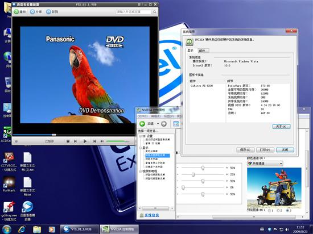Click the volume icon in system tray
Screen dimensions: 313x234
tap(287, 229)
